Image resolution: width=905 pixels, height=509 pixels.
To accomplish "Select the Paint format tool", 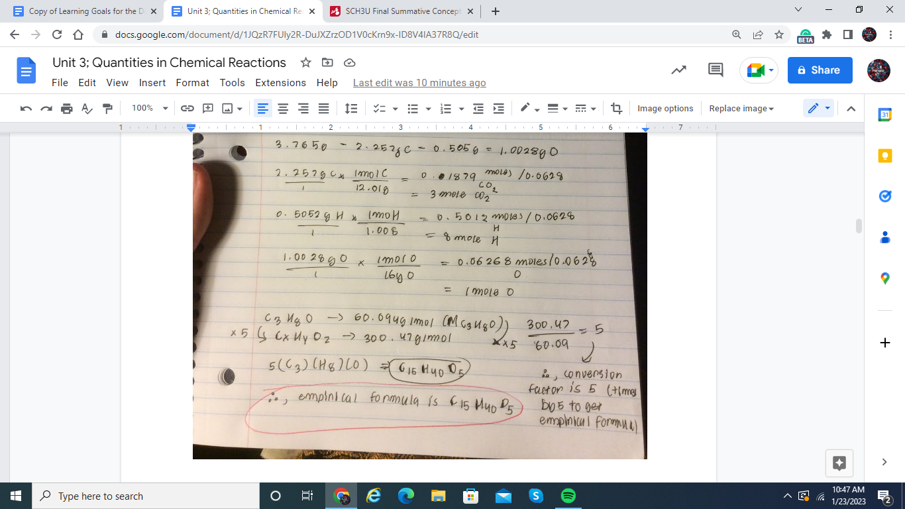I will tap(107, 108).
